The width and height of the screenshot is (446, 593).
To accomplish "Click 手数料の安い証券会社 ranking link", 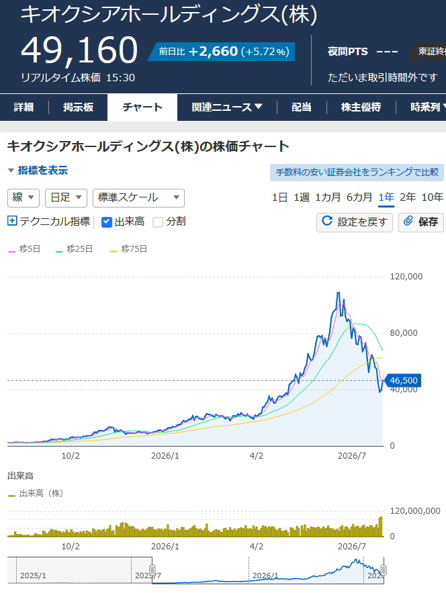I will pos(357,173).
